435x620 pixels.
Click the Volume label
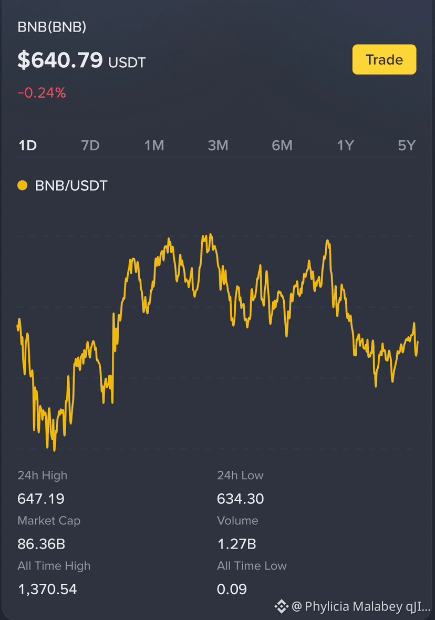pyautogui.click(x=237, y=521)
